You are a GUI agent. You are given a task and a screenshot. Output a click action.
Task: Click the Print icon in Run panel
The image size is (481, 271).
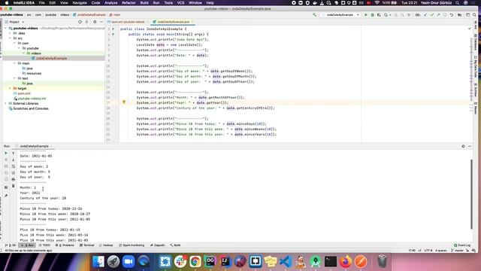(x=14, y=179)
